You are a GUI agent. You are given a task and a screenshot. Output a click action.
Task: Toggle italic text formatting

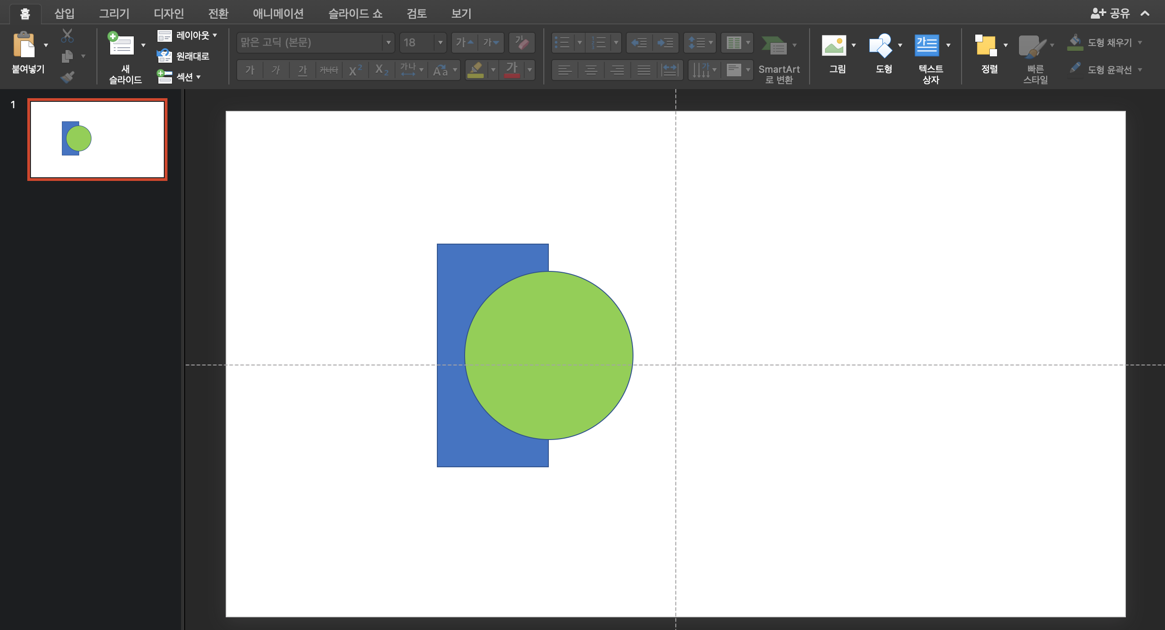pyautogui.click(x=276, y=70)
